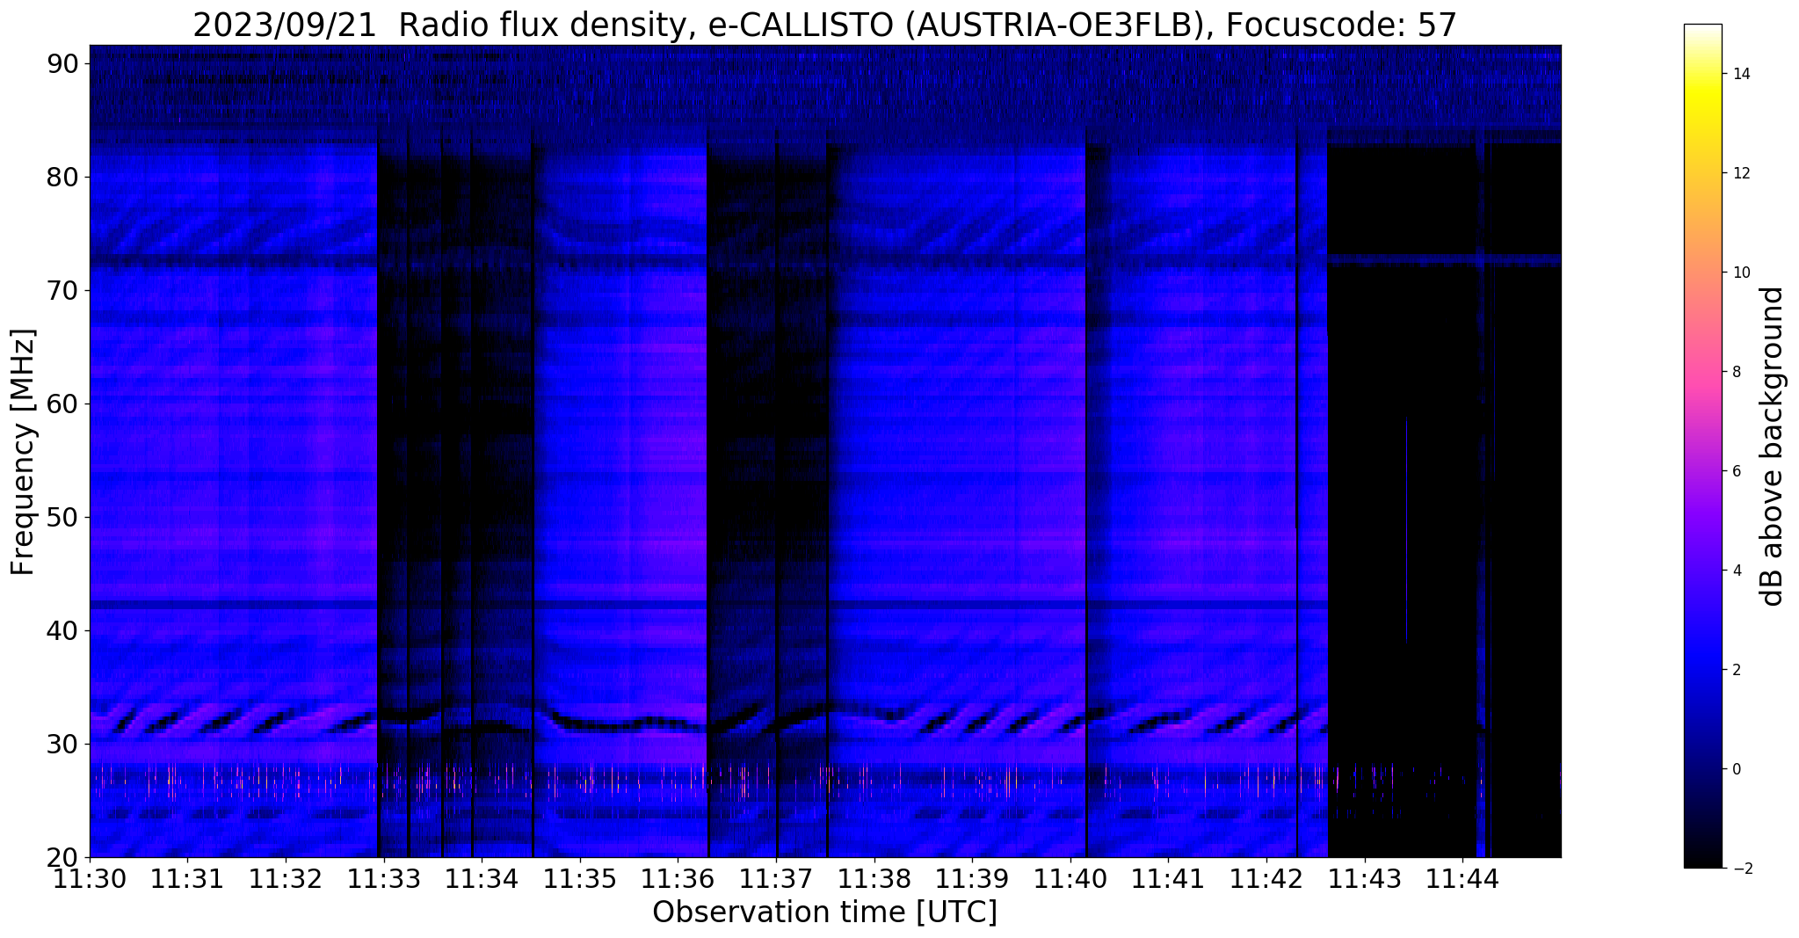Screen dimensions: 1799x938
Task: Click the 11:35 time tick label
Action: pos(580,878)
